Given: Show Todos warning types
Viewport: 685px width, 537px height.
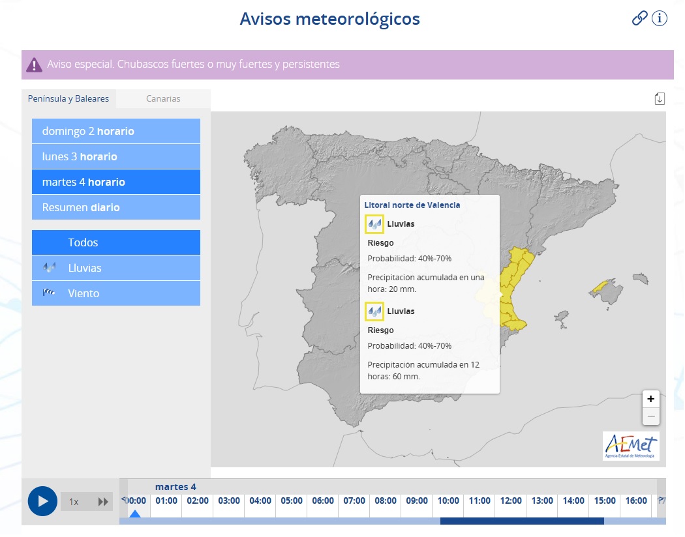Looking at the screenshot, I should [x=116, y=242].
